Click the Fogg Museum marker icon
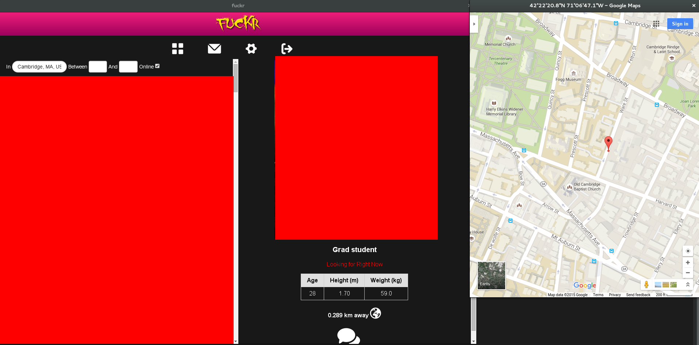Image resolution: width=699 pixels, height=345 pixels. [x=573, y=73]
